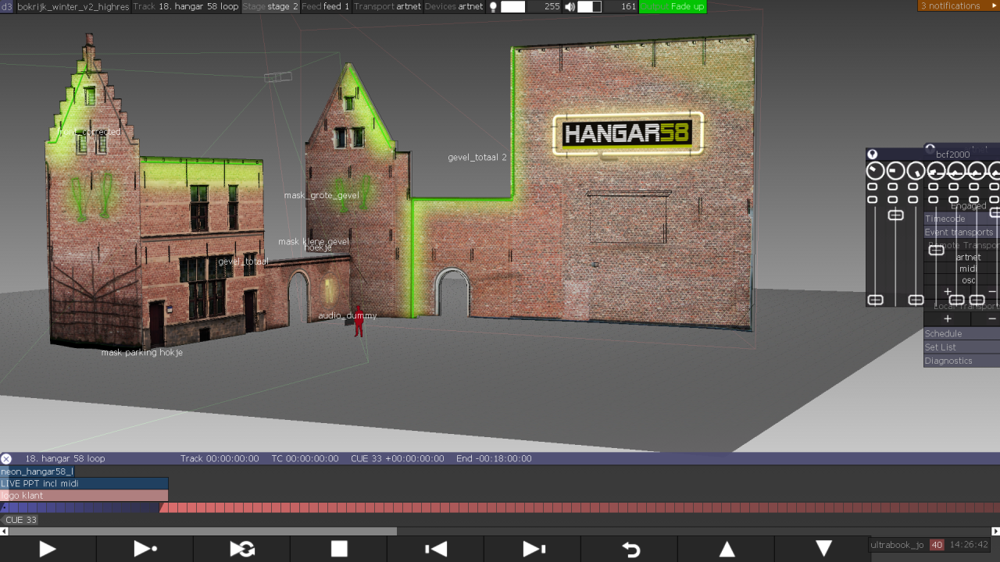
Task: Select the logo klant timeline layer
Action: coord(84,496)
